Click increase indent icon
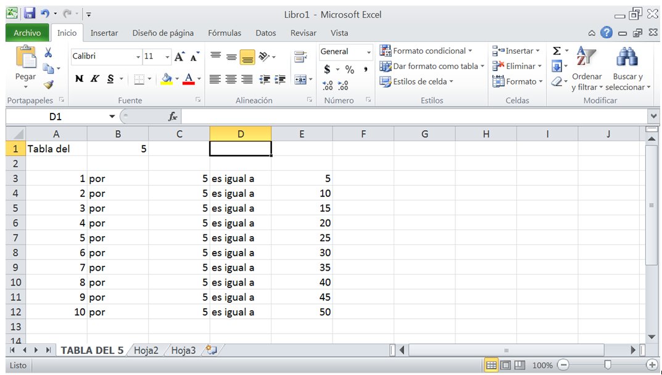Screen dimensions: 662x375 (x=280, y=80)
